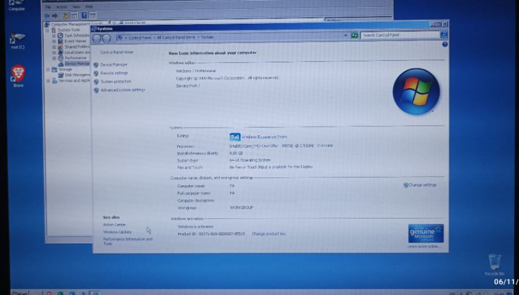519x295 pixels.
Task: Click the search magnifier in System window
Action: 443,34
